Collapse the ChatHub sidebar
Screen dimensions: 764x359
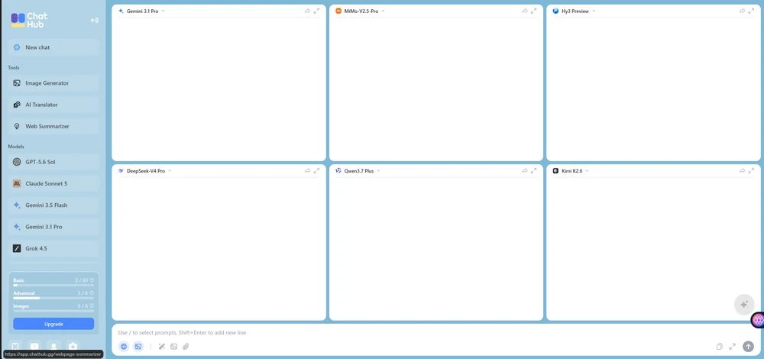tap(95, 20)
